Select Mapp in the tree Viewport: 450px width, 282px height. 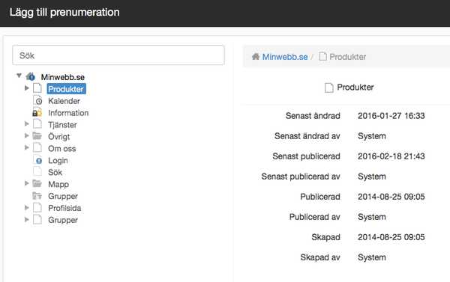(x=58, y=184)
